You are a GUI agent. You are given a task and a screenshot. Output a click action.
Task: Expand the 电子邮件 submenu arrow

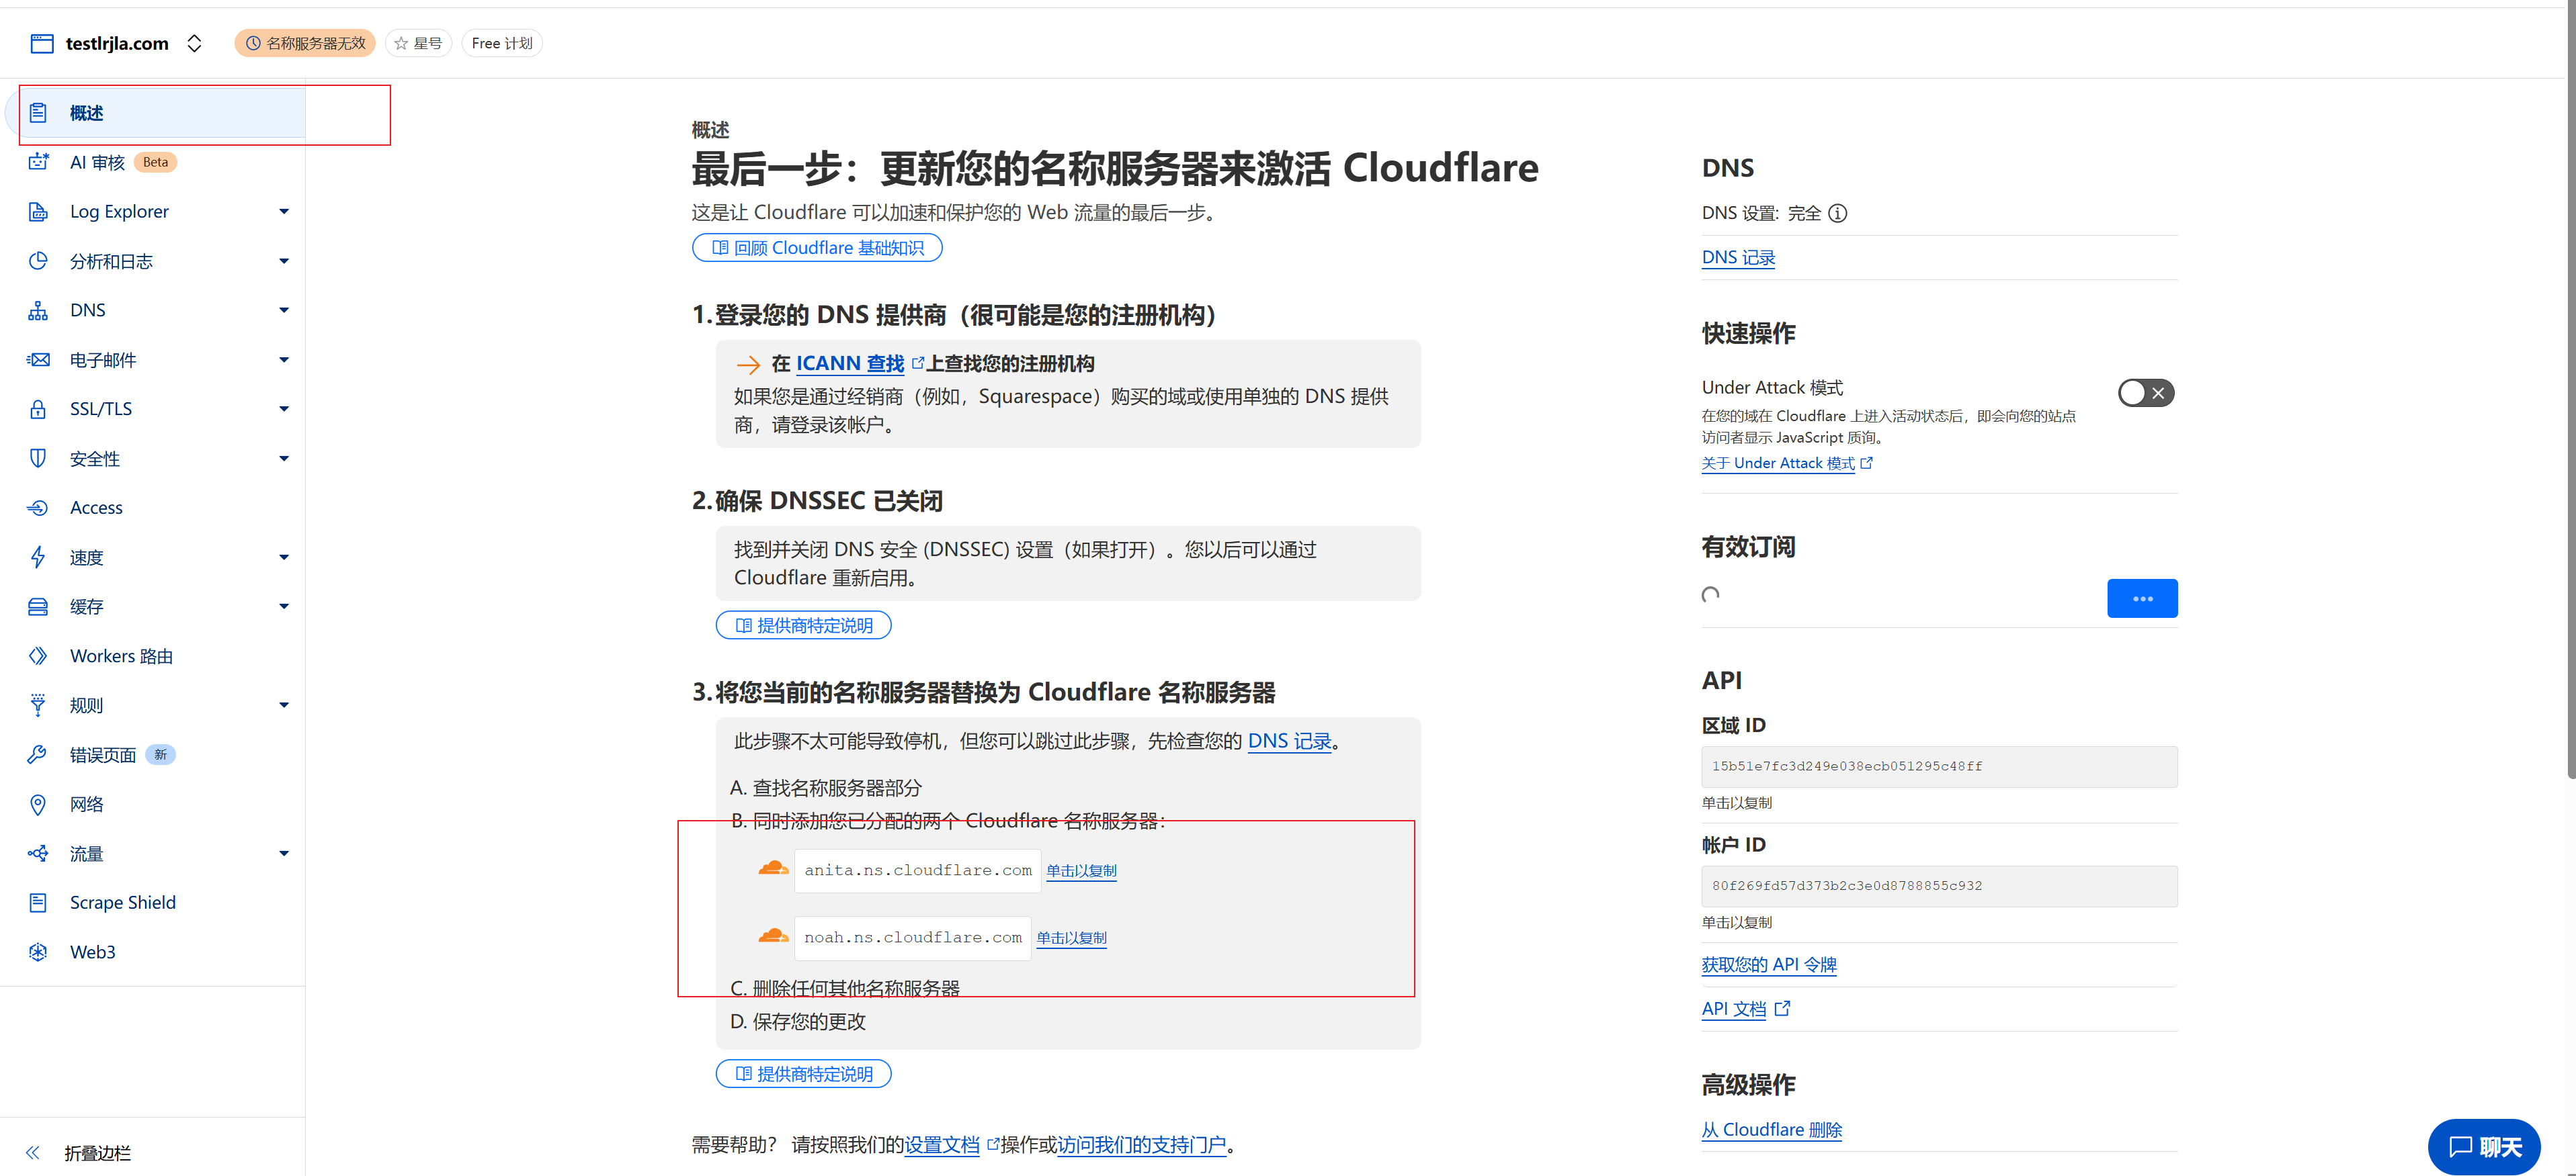[284, 360]
